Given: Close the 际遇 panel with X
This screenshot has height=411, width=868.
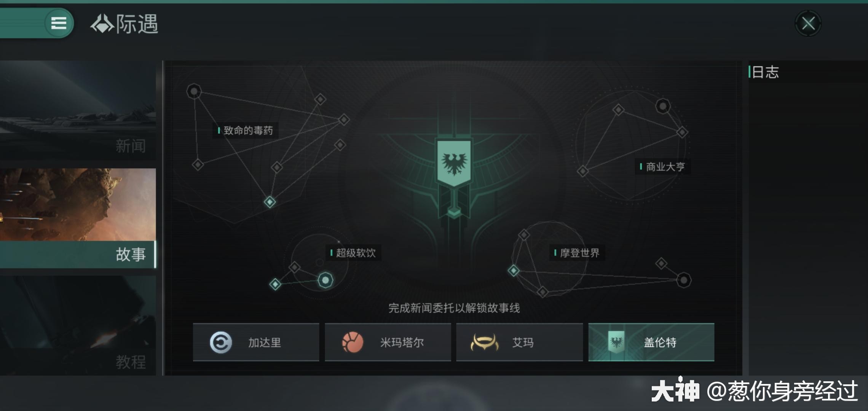Looking at the screenshot, I should (x=808, y=24).
